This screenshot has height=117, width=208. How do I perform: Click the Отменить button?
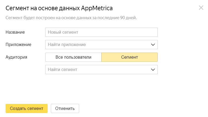click(x=65, y=108)
